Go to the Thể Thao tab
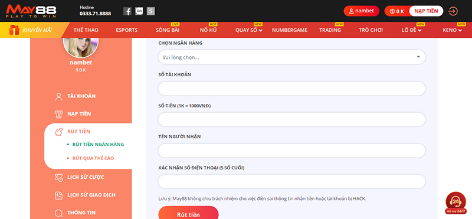Image resolution: width=472 pixels, height=219 pixels. coord(86,30)
